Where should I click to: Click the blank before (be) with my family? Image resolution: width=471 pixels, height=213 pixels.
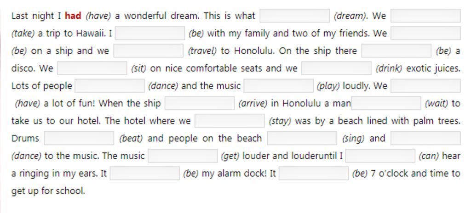pyautogui.click(x=149, y=33)
